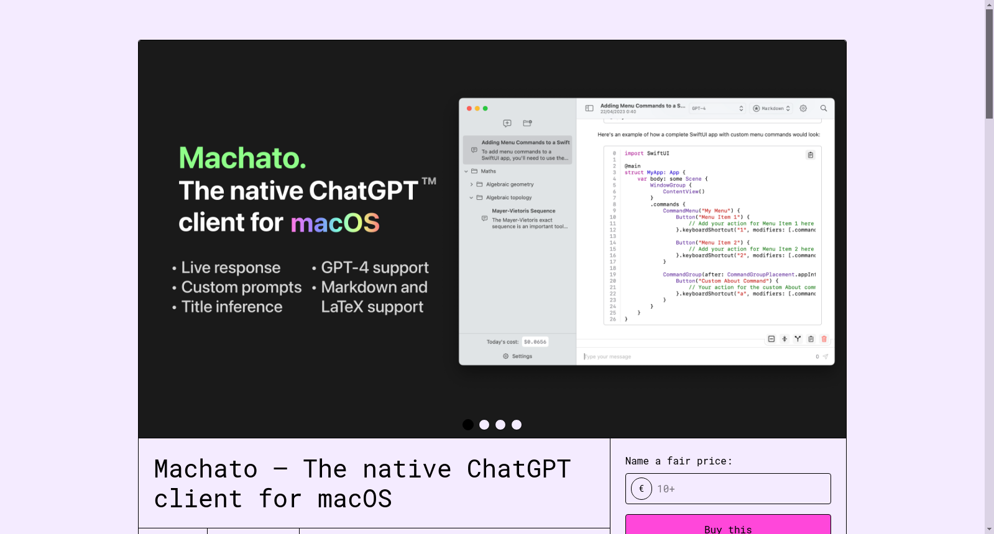Select the fourth carousel dot under the cover image
This screenshot has height=534, width=994.
pos(517,425)
